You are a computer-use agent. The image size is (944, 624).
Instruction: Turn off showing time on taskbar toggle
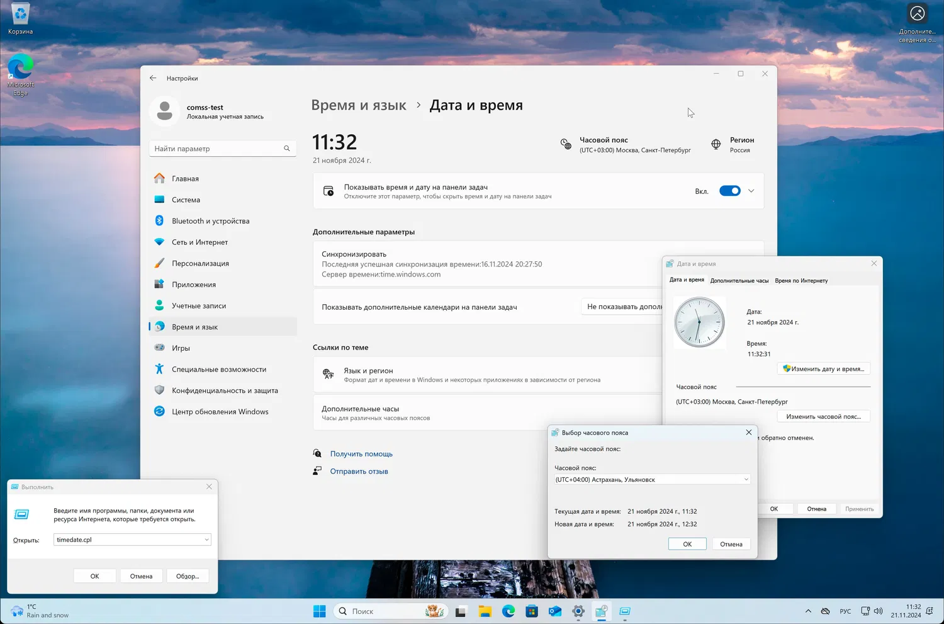[x=730, y=191]
